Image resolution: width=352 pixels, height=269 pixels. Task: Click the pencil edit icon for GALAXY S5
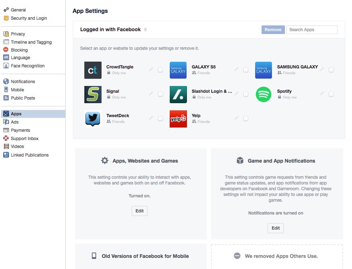tap(236, 69)
